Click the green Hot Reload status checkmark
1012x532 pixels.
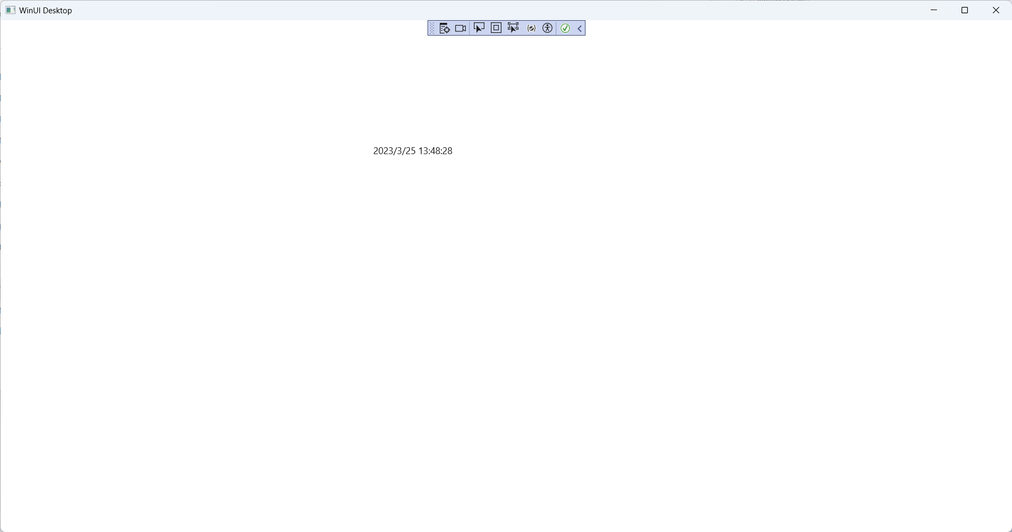pos(565,28)
